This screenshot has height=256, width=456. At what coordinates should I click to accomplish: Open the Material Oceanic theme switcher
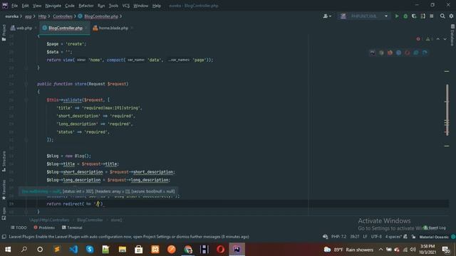pos(434,237)
